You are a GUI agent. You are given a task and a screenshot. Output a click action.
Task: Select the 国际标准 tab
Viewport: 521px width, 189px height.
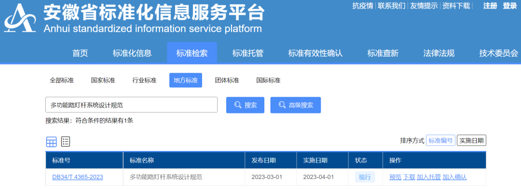(268, 80)
